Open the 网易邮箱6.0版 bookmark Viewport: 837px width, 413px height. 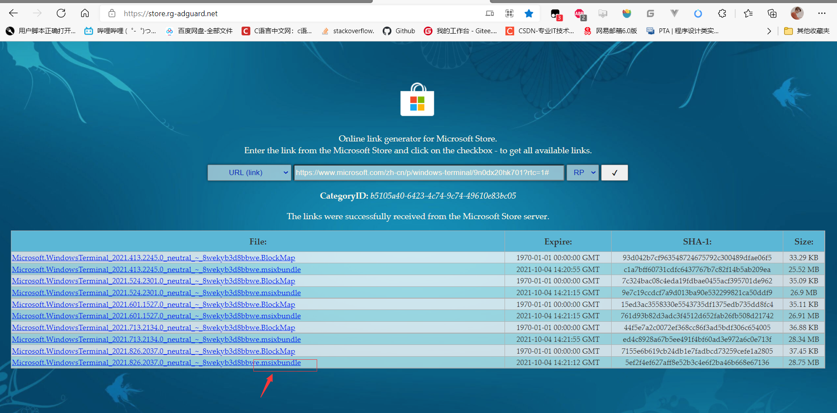click(610, 31)
